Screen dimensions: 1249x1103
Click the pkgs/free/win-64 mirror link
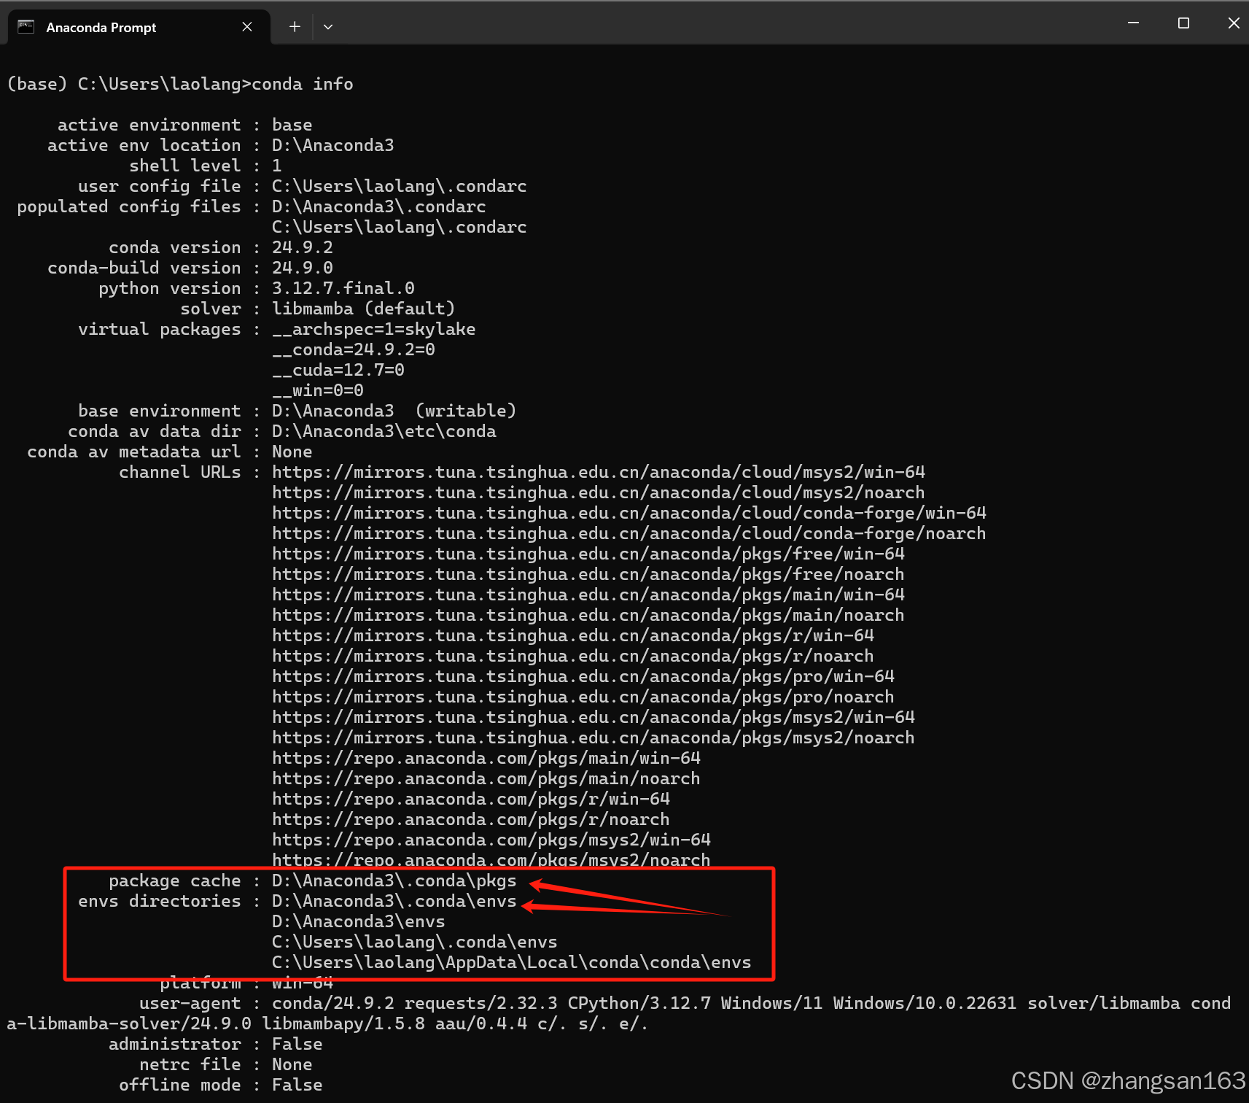click(588, 554)
